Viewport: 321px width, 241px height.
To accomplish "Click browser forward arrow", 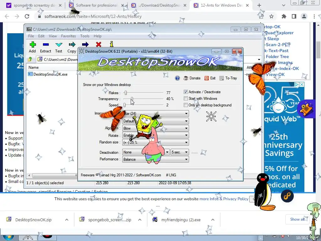I will coord(17,16).
